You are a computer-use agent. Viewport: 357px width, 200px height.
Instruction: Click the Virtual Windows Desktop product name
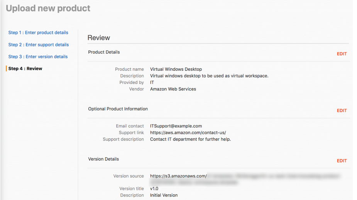(176, 69)
